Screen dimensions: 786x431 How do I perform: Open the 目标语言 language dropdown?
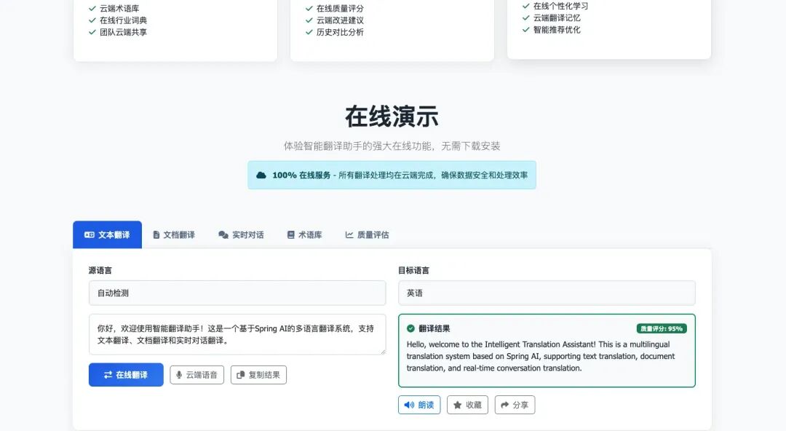click(547, 293)
